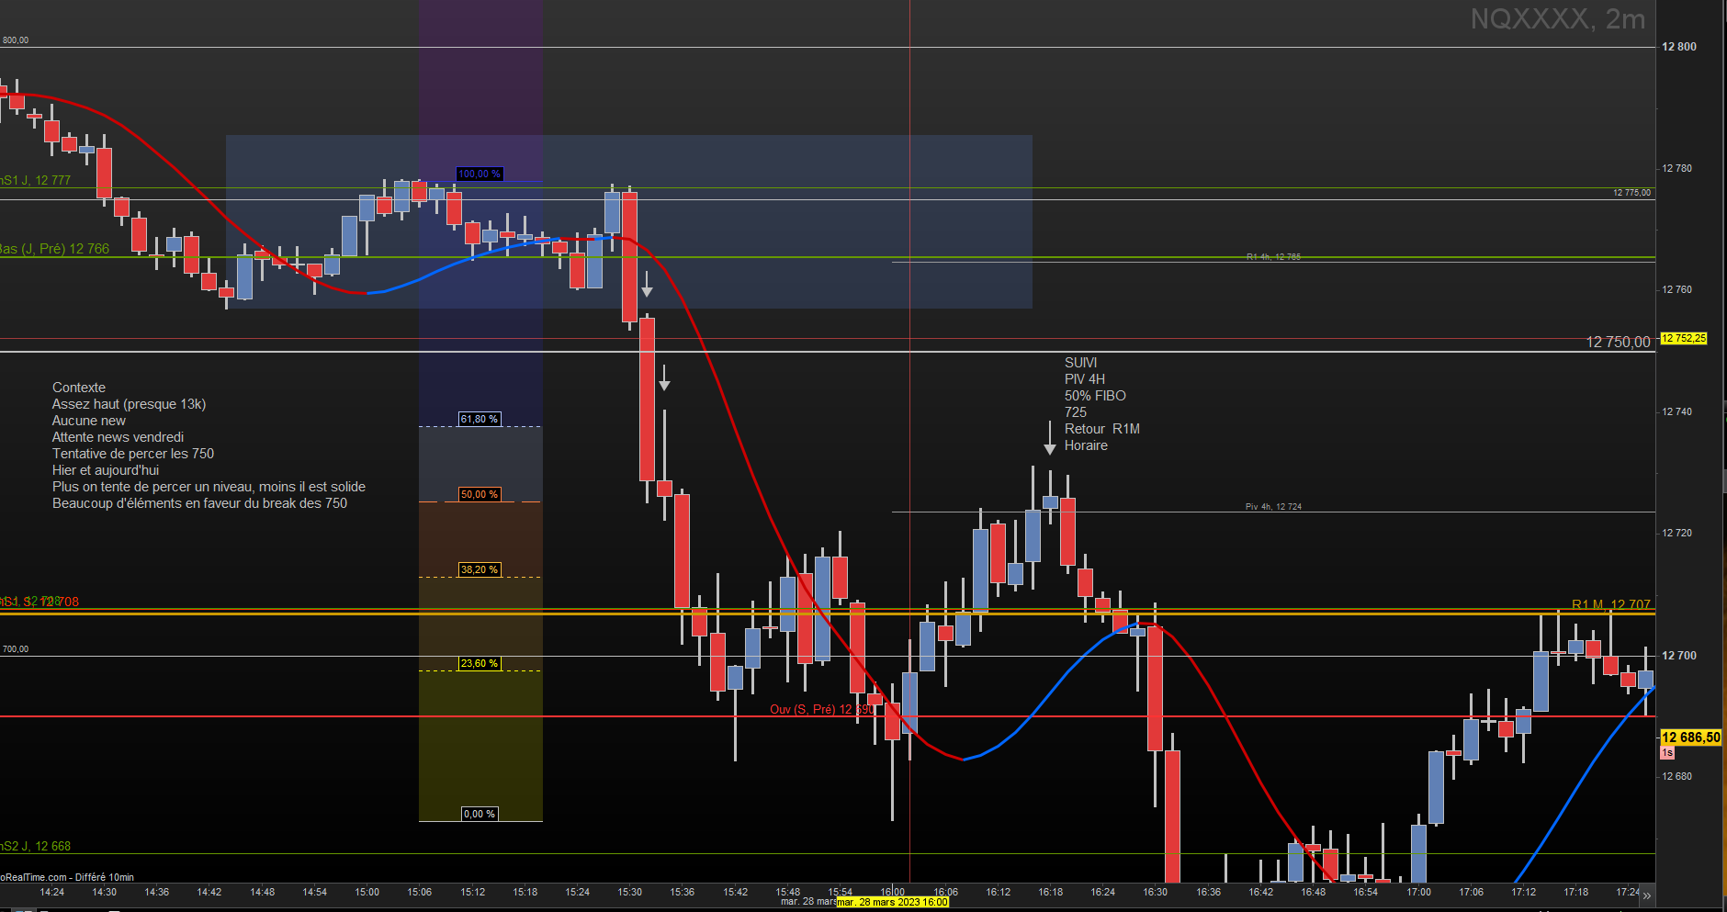Select the Fibonacci 0,00 % level label
Viewport: 1727px width, 912px height.
point(479,814)
